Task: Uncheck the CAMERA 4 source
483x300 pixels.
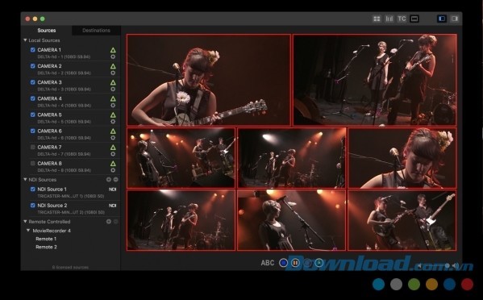Action: [32, 98]
